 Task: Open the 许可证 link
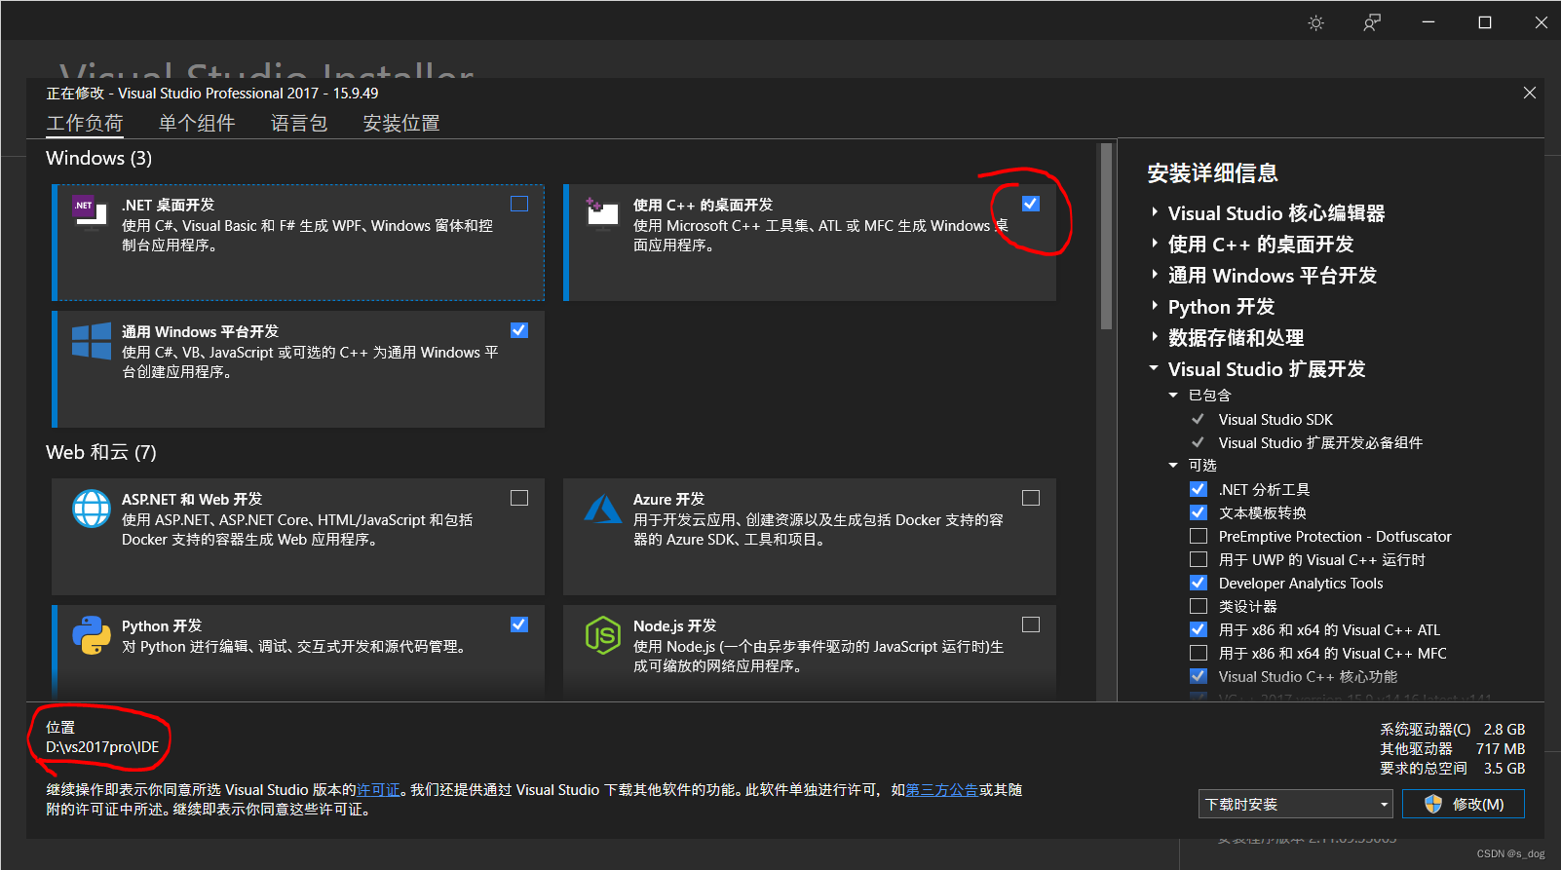tap(378, 790)
